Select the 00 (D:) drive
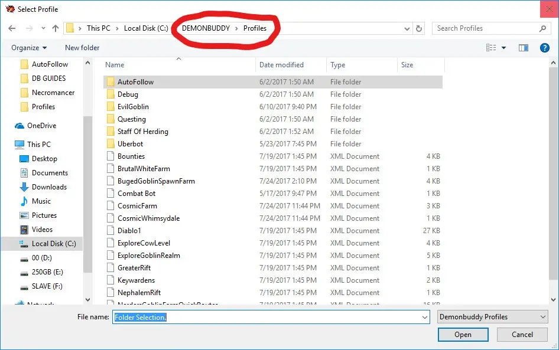This screenshot has width=559, height=350. 35,258
